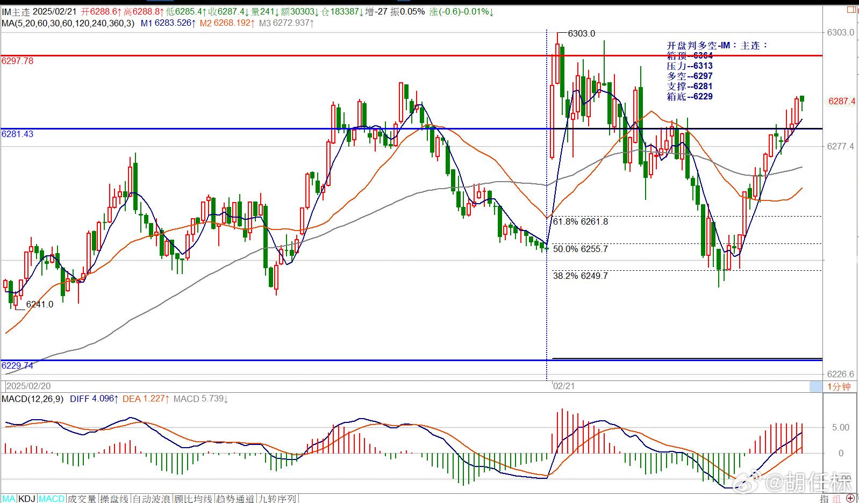The width and height of the screenshot is (859, 503).
Task: Click the 多空--6297 annotation line
Action: pyautogui.click(x=690, y=76)
